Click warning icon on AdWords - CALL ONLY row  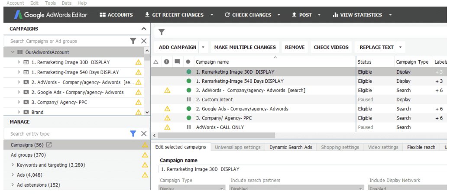pyautogui.click(x=167, y=127)
